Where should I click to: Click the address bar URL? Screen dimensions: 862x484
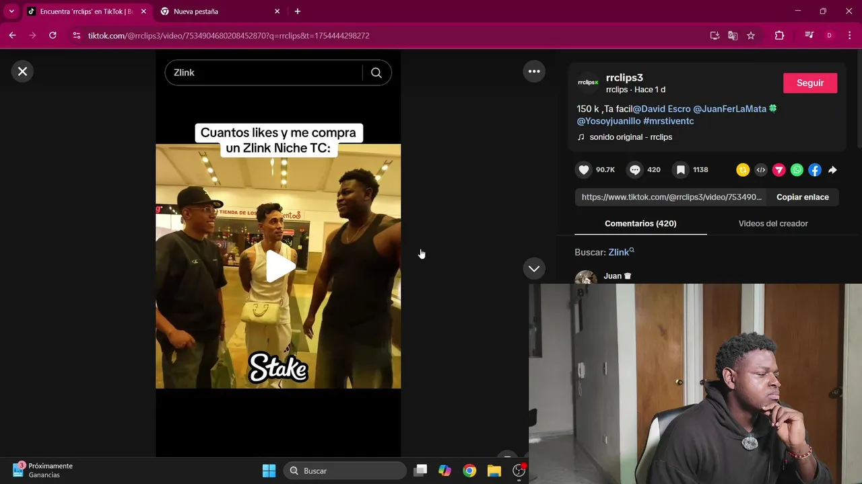pos(228,36)
